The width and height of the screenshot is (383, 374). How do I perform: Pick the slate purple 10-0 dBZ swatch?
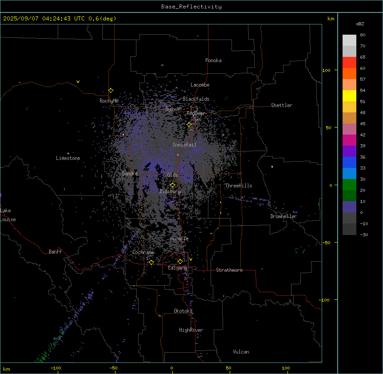pyautogui.click(x=349, y=207)
